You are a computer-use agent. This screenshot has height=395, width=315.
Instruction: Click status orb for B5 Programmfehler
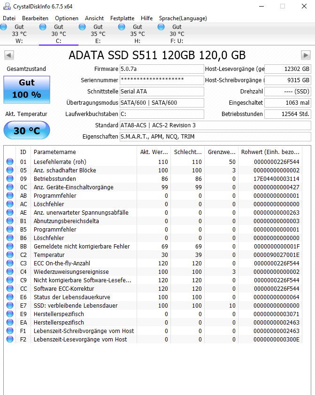[x=10, y=229]
